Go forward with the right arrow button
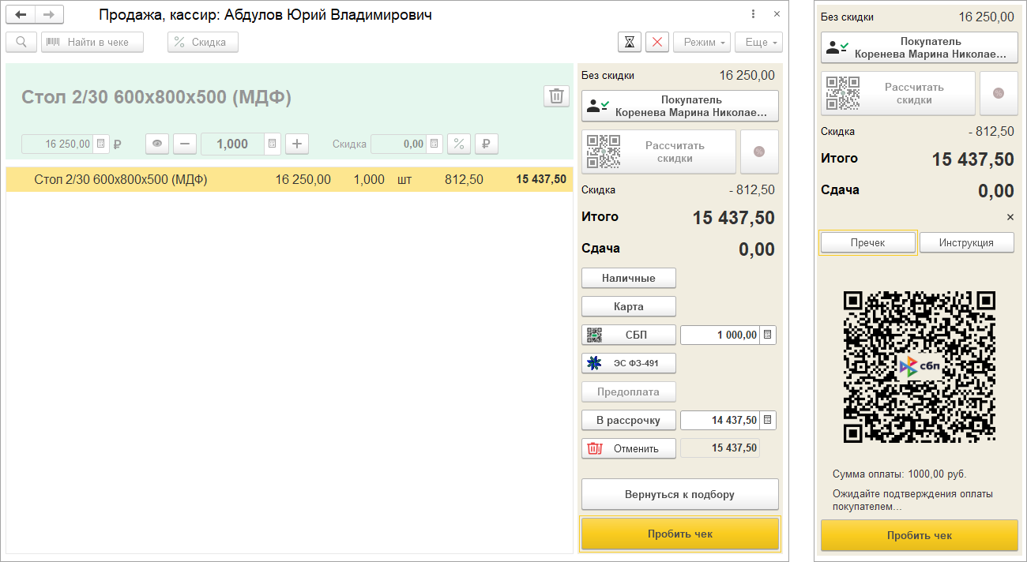The width and height of the screenshot is (1027, 562). point(49,15)
